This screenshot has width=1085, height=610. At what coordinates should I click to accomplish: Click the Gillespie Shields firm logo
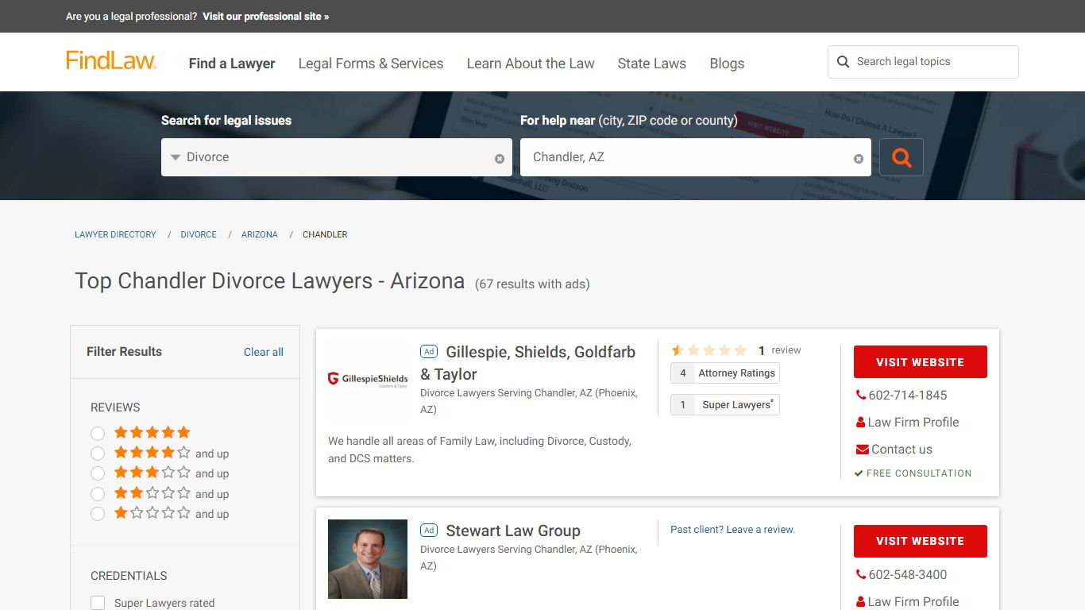[368, 380]
